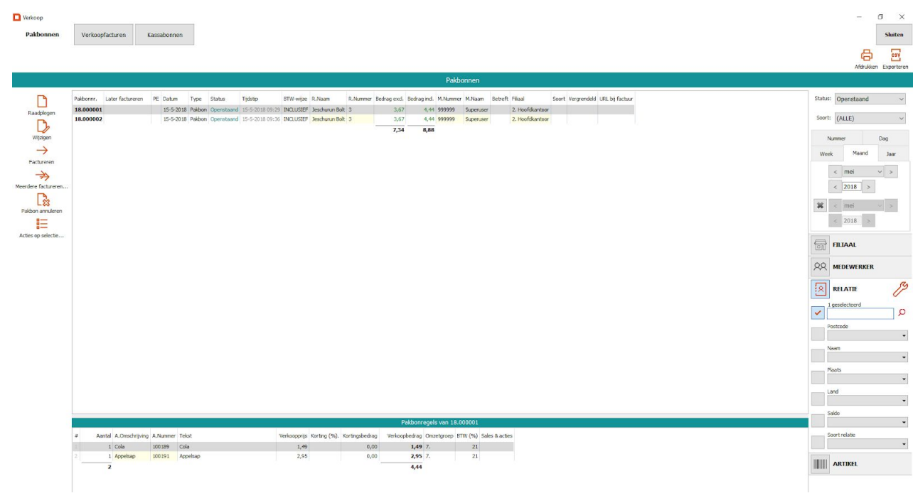This screenshot has height=503, width=913.
Task: Click the Raadplegen document icon
Action: 41,102
